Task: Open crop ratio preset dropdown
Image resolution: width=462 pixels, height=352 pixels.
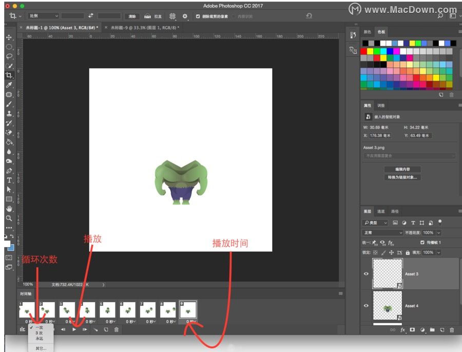Action: (x=43, y=15)
